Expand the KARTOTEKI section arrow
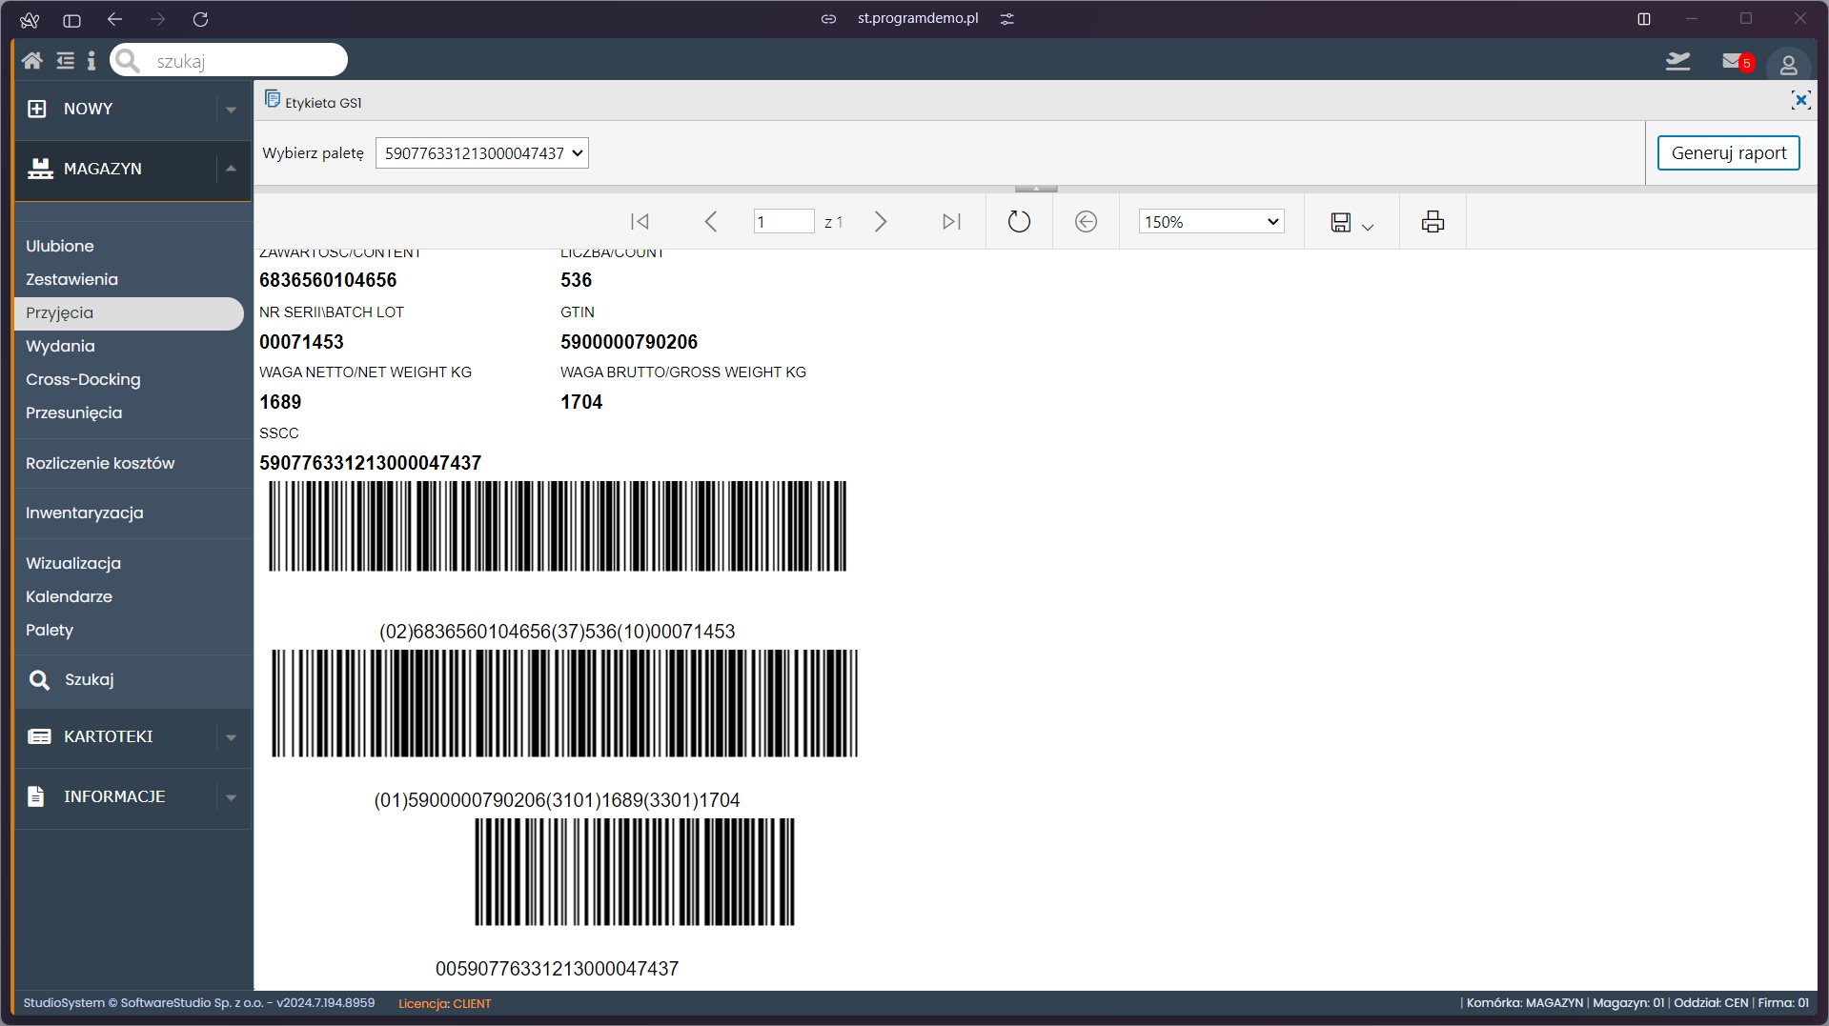 (231, 737)
